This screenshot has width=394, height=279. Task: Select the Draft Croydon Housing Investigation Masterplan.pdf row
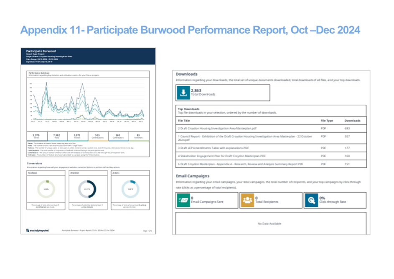tap(271, 128)
